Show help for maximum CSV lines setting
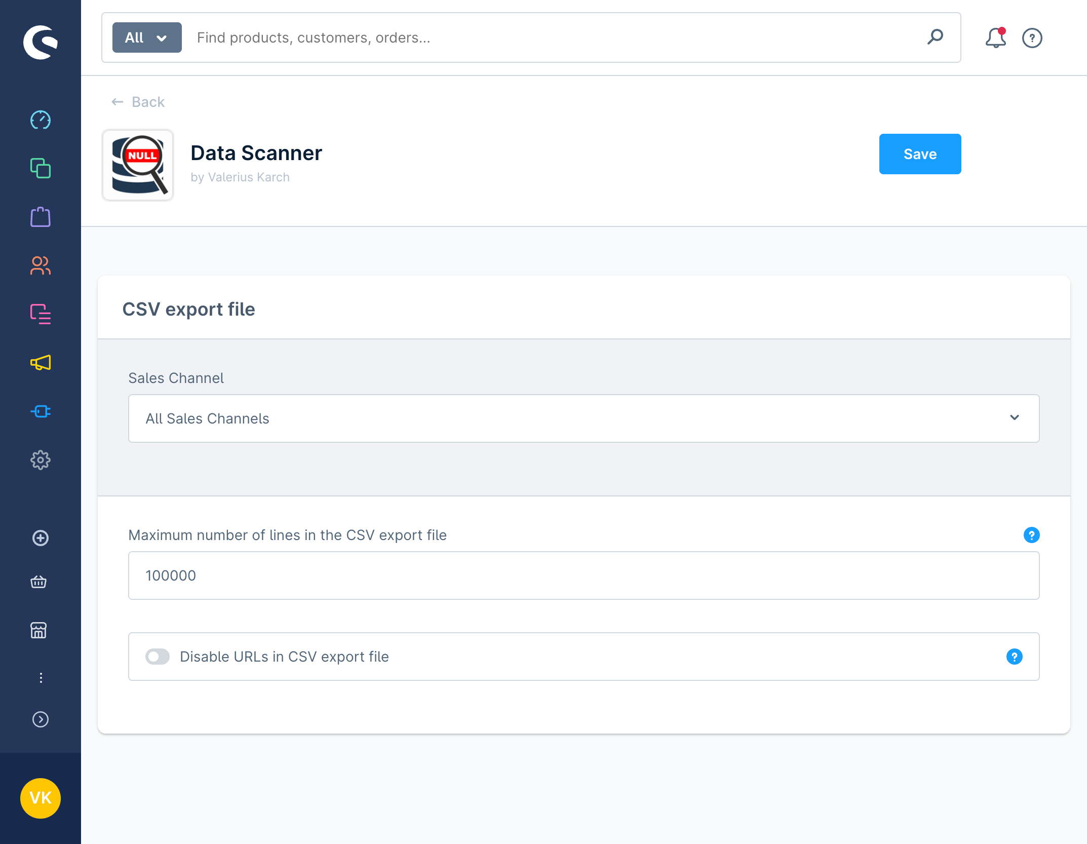 pos(1031,535)
